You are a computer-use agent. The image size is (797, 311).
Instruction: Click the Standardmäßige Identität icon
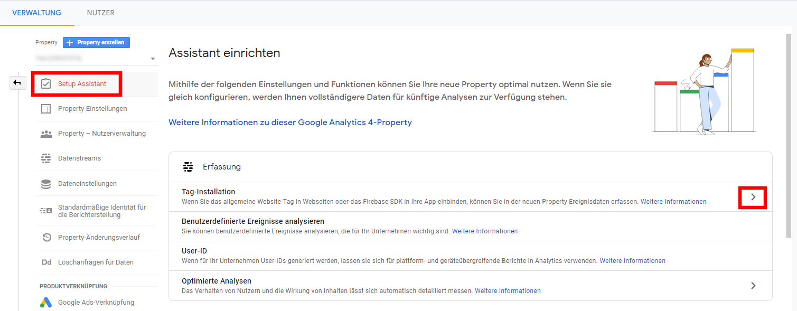pos(46,211)
